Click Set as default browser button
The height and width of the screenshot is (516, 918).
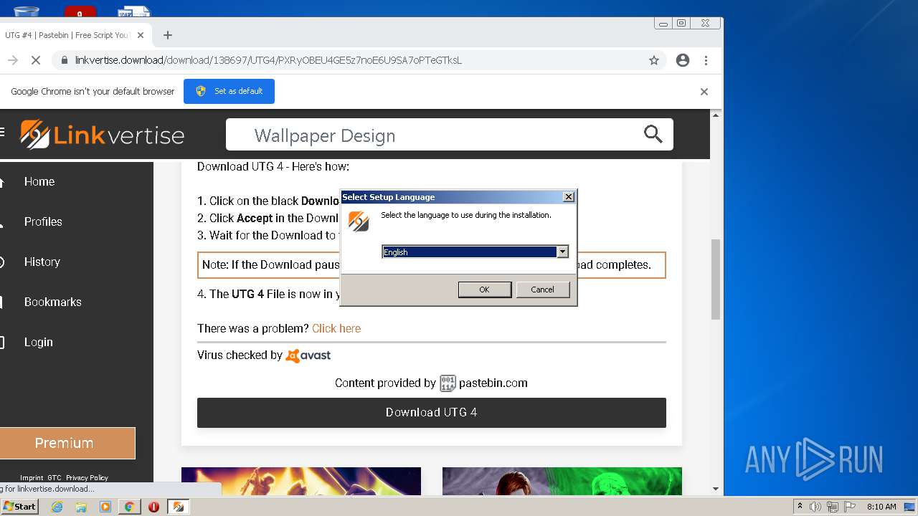pos(229,91)
